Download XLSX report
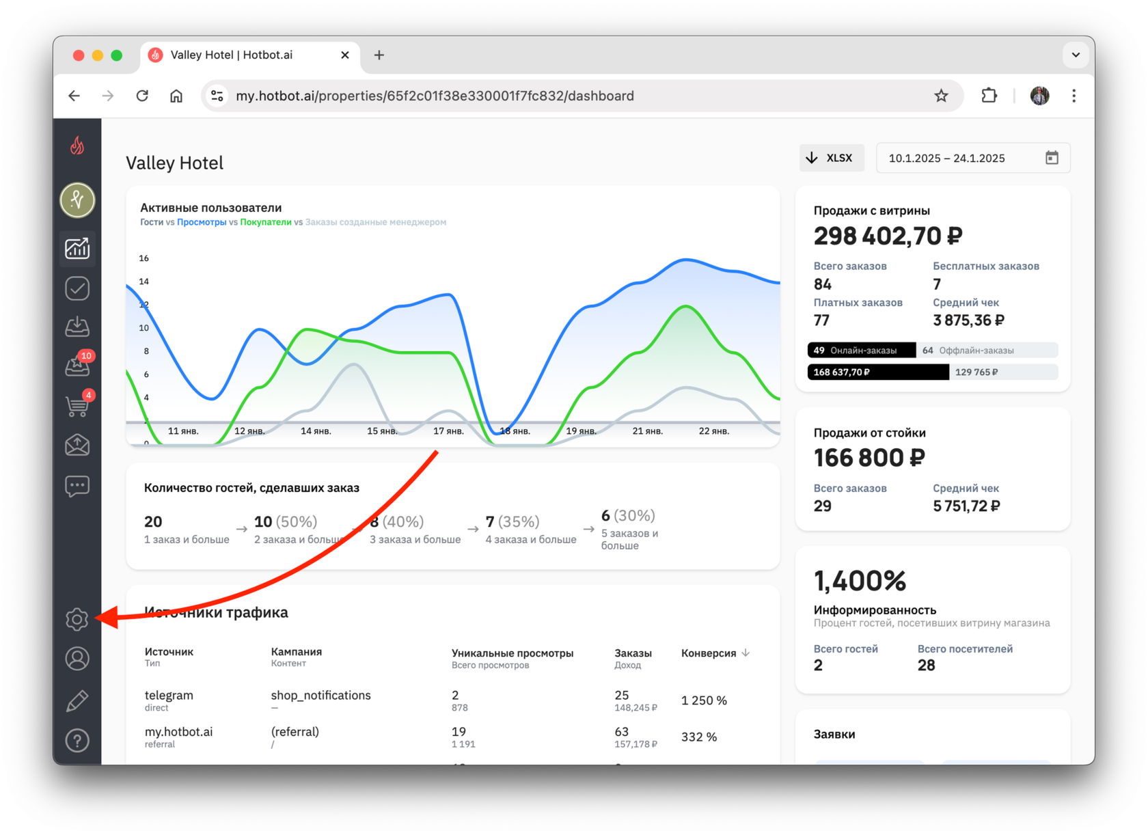 [831, 158]
